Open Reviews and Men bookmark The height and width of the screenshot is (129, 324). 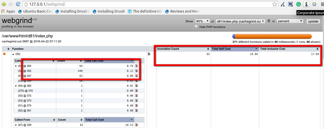point(182,11)
